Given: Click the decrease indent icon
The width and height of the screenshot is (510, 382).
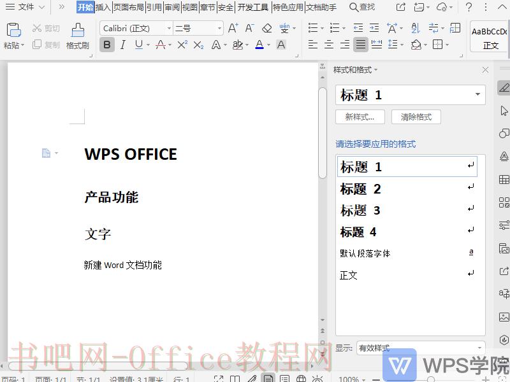Looking at the screenshot, I should point(358,28).
